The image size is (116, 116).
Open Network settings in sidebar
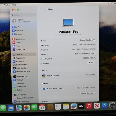17,34
